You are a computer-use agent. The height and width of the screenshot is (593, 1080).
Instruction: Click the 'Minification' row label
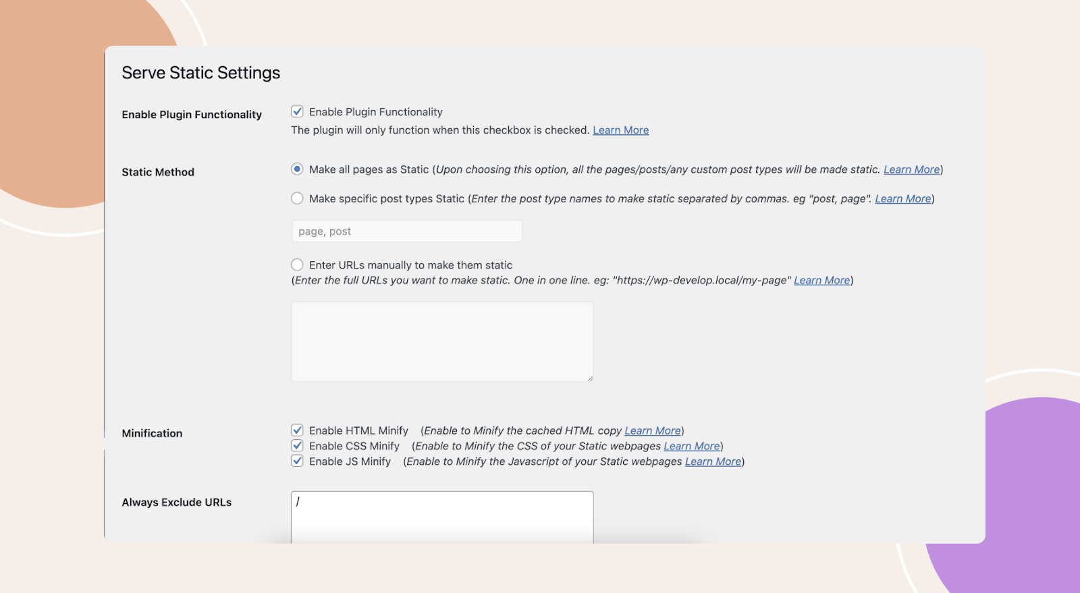[x=152, y=433]
